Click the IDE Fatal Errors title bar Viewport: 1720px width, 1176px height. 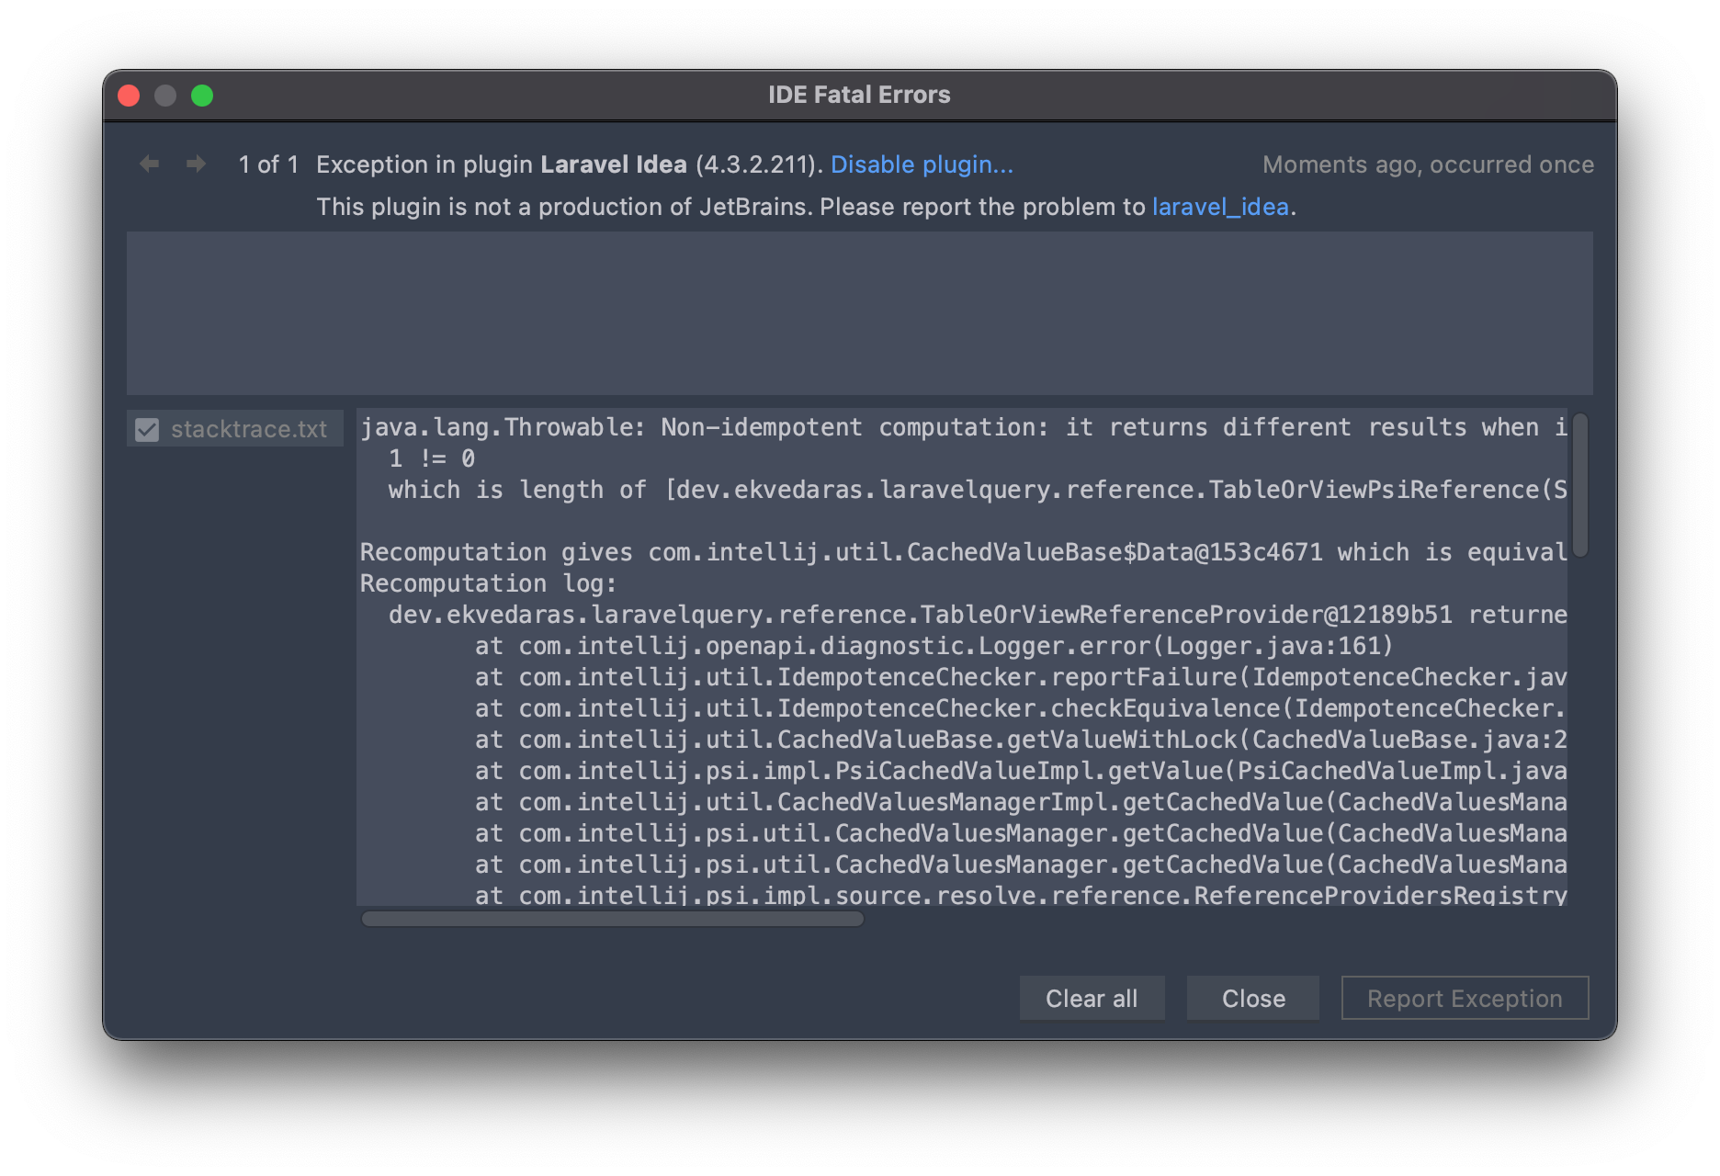859,95
